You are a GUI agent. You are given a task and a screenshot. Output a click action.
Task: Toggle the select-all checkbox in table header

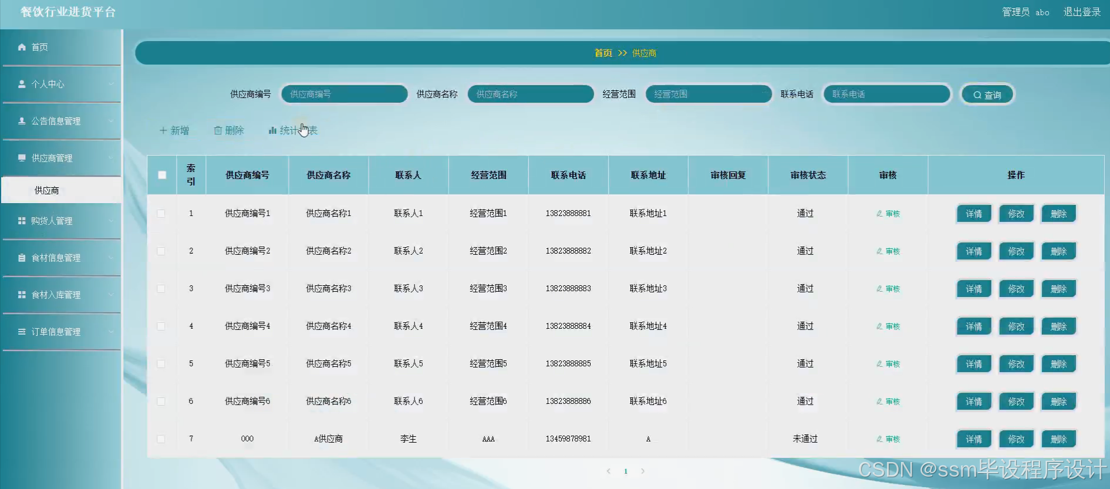[162, 175]
